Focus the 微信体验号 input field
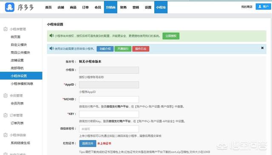 (x=109, y=129)
